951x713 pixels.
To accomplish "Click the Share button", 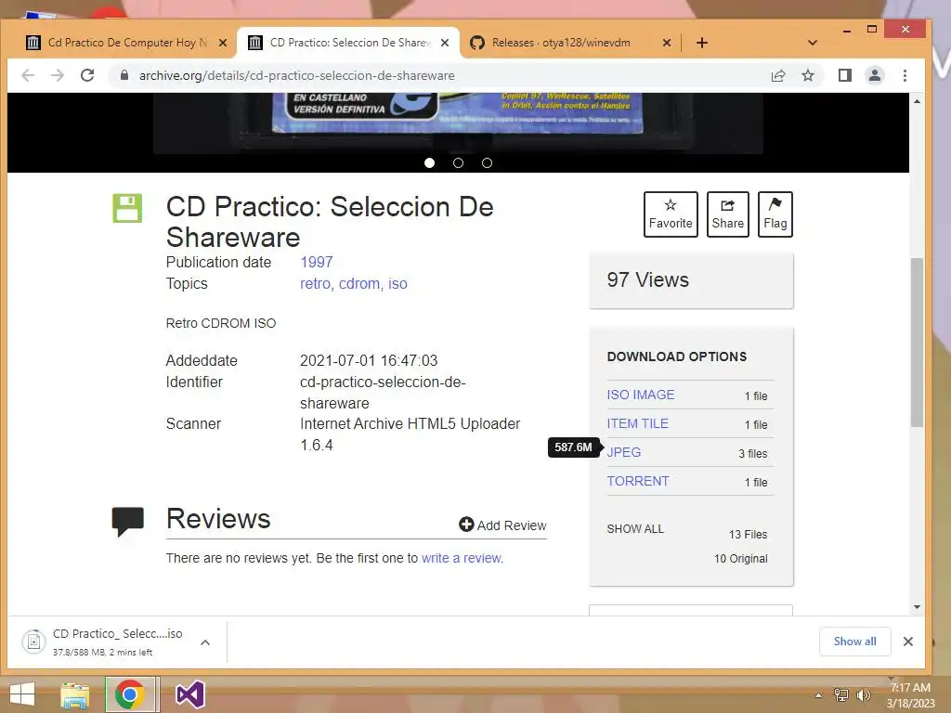I will 727,214.
